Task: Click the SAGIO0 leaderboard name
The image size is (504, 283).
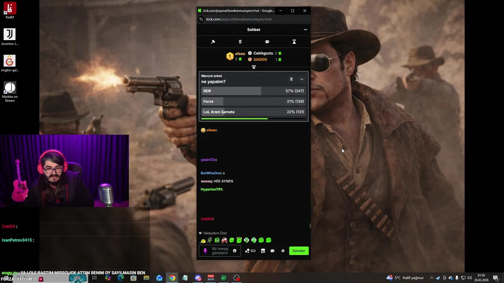Action: (260, 60)
